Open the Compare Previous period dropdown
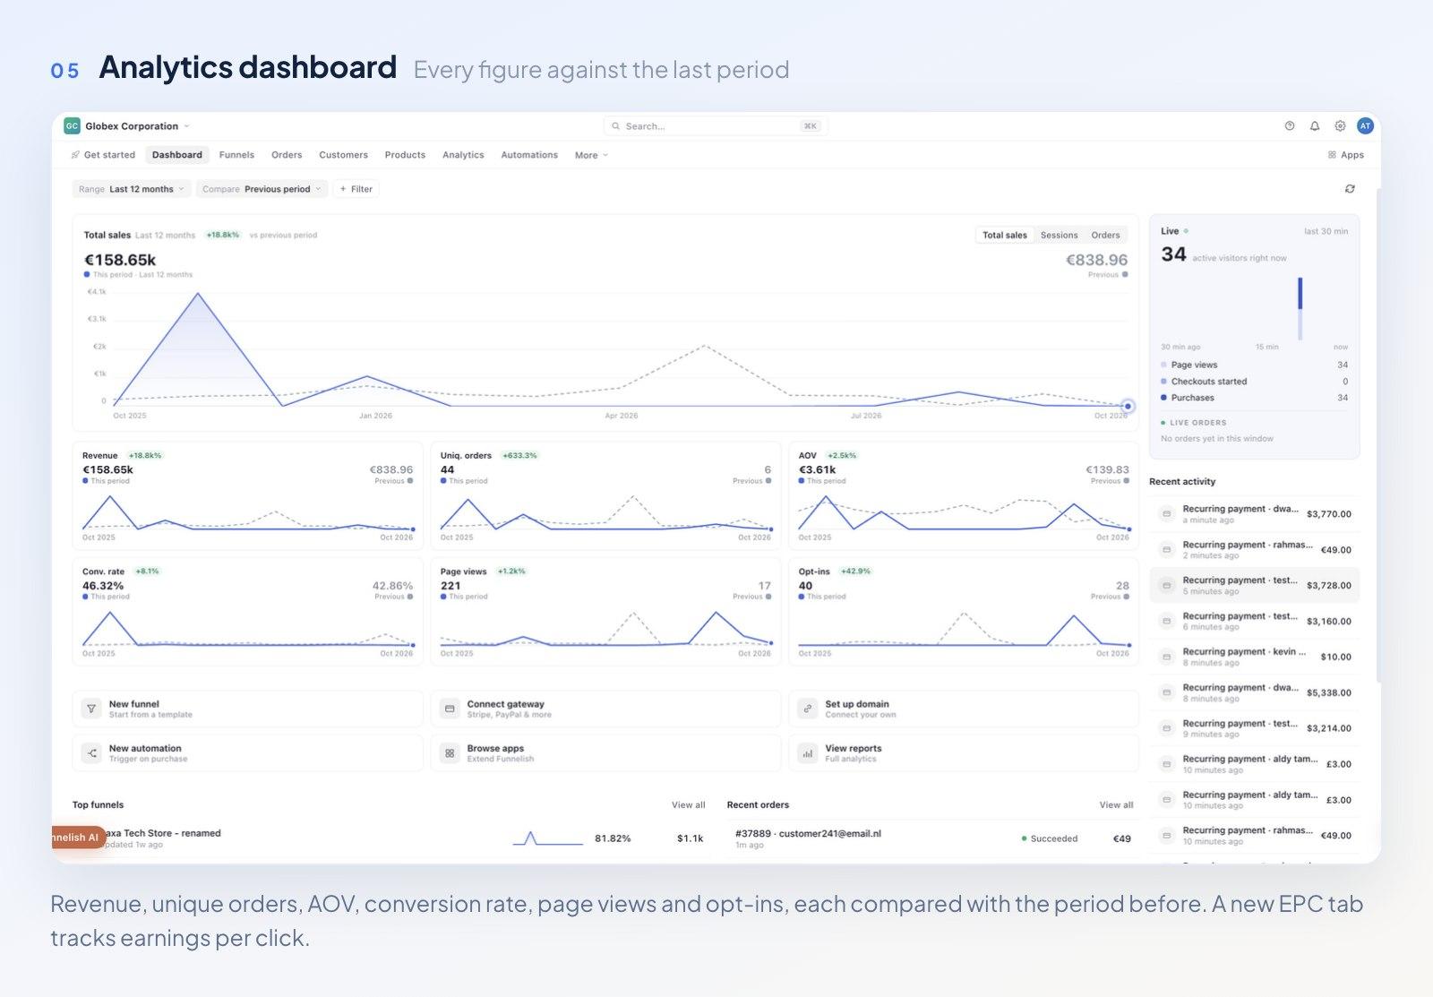The width and height of the screenshot is (1433, 997). [x=262, y=189]
